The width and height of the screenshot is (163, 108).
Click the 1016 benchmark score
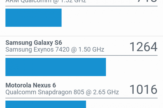click(x=143, y=90)
